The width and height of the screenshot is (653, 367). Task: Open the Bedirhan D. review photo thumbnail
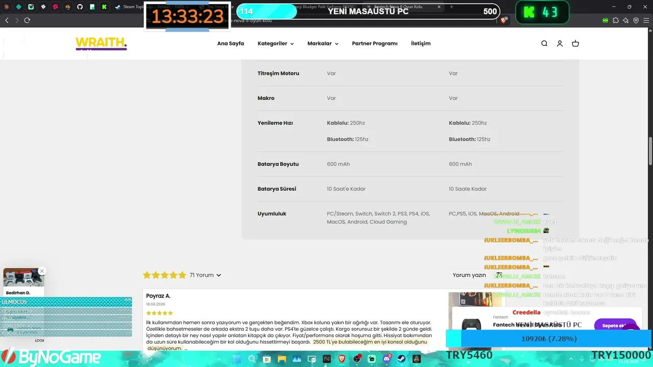pyautogui.click(x=24, y=278)
